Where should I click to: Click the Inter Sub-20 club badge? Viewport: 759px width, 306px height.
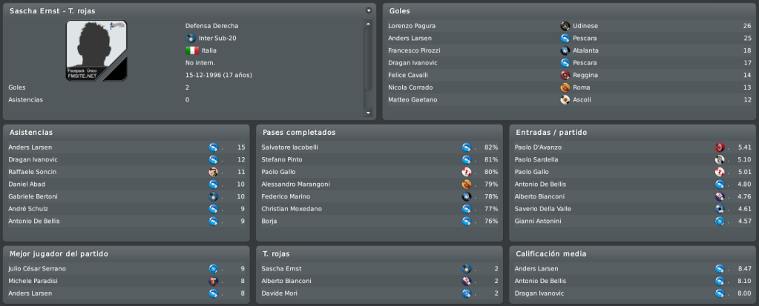(191, 39)
